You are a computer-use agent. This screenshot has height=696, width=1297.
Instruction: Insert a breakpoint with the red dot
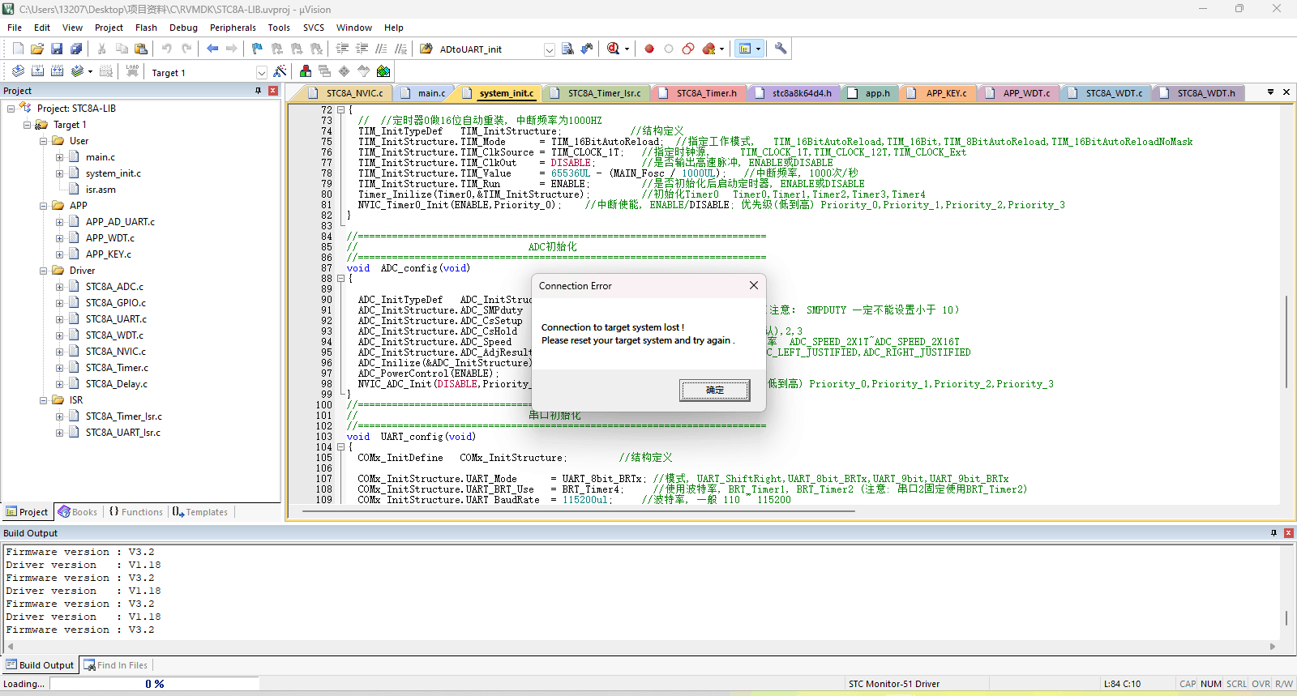649,49
